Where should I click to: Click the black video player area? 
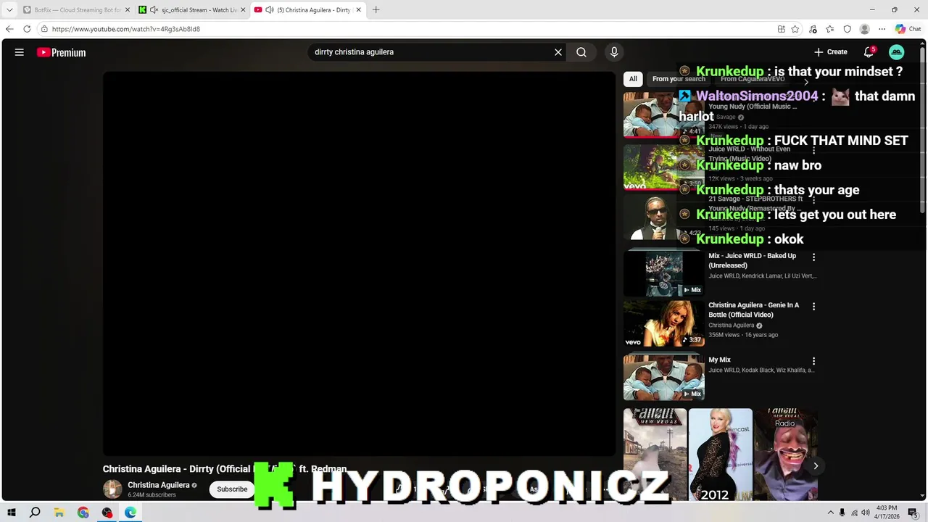point(359,264)
